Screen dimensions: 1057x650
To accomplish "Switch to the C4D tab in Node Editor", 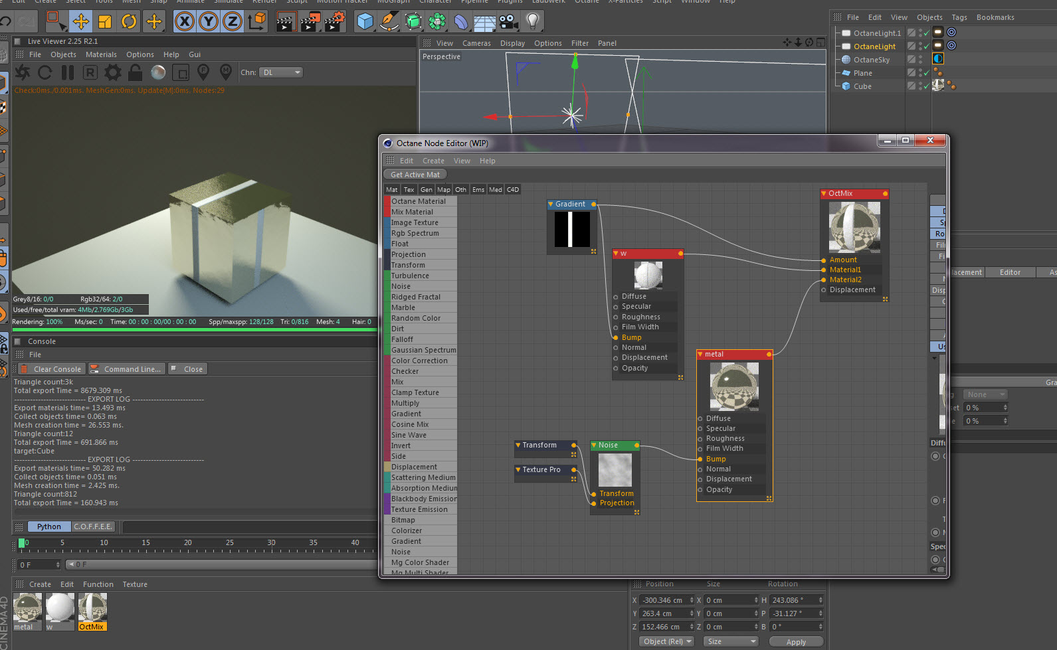I will click(513, 189).
